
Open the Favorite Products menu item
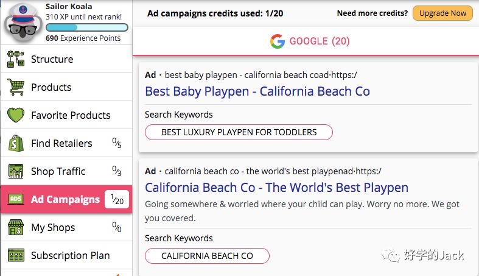coord(71,115)
